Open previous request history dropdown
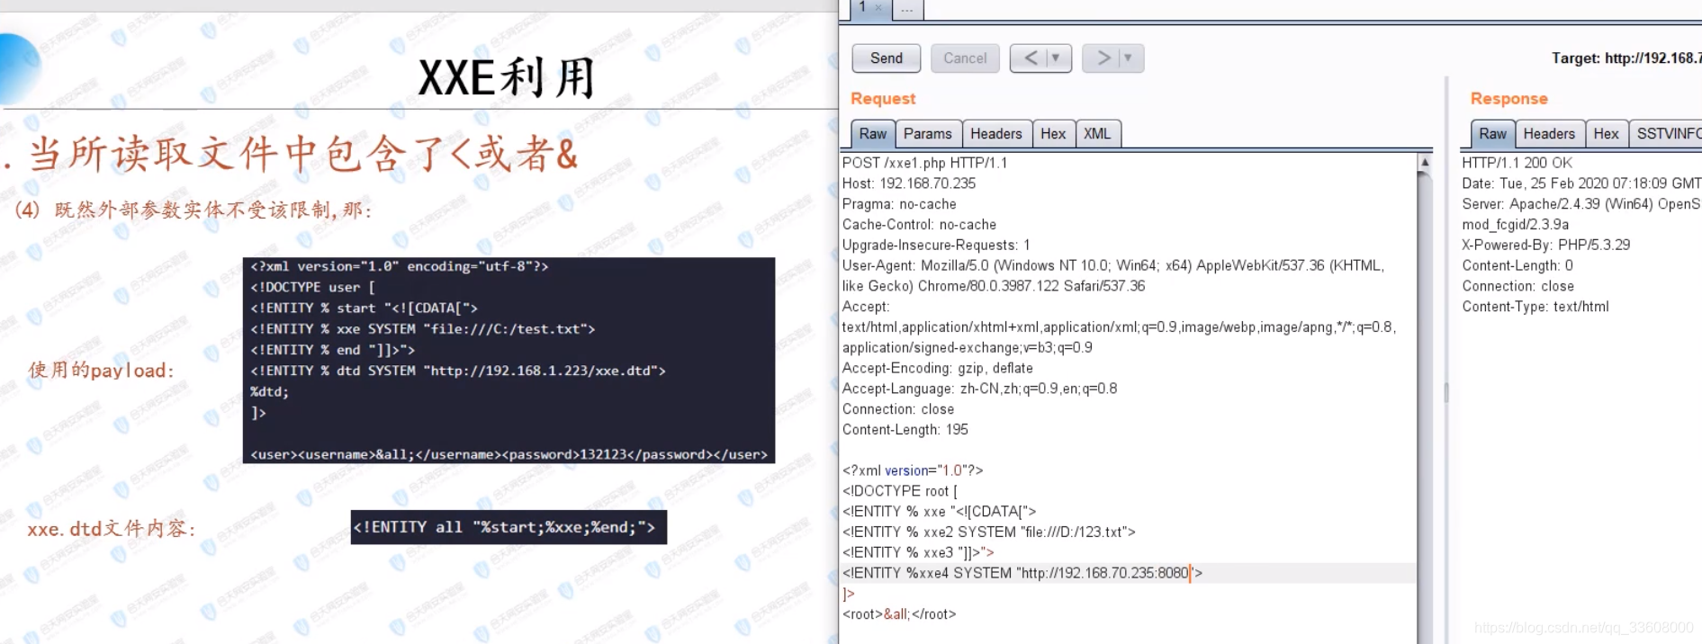This screenshot has width=1702, height=644. 1058,58
